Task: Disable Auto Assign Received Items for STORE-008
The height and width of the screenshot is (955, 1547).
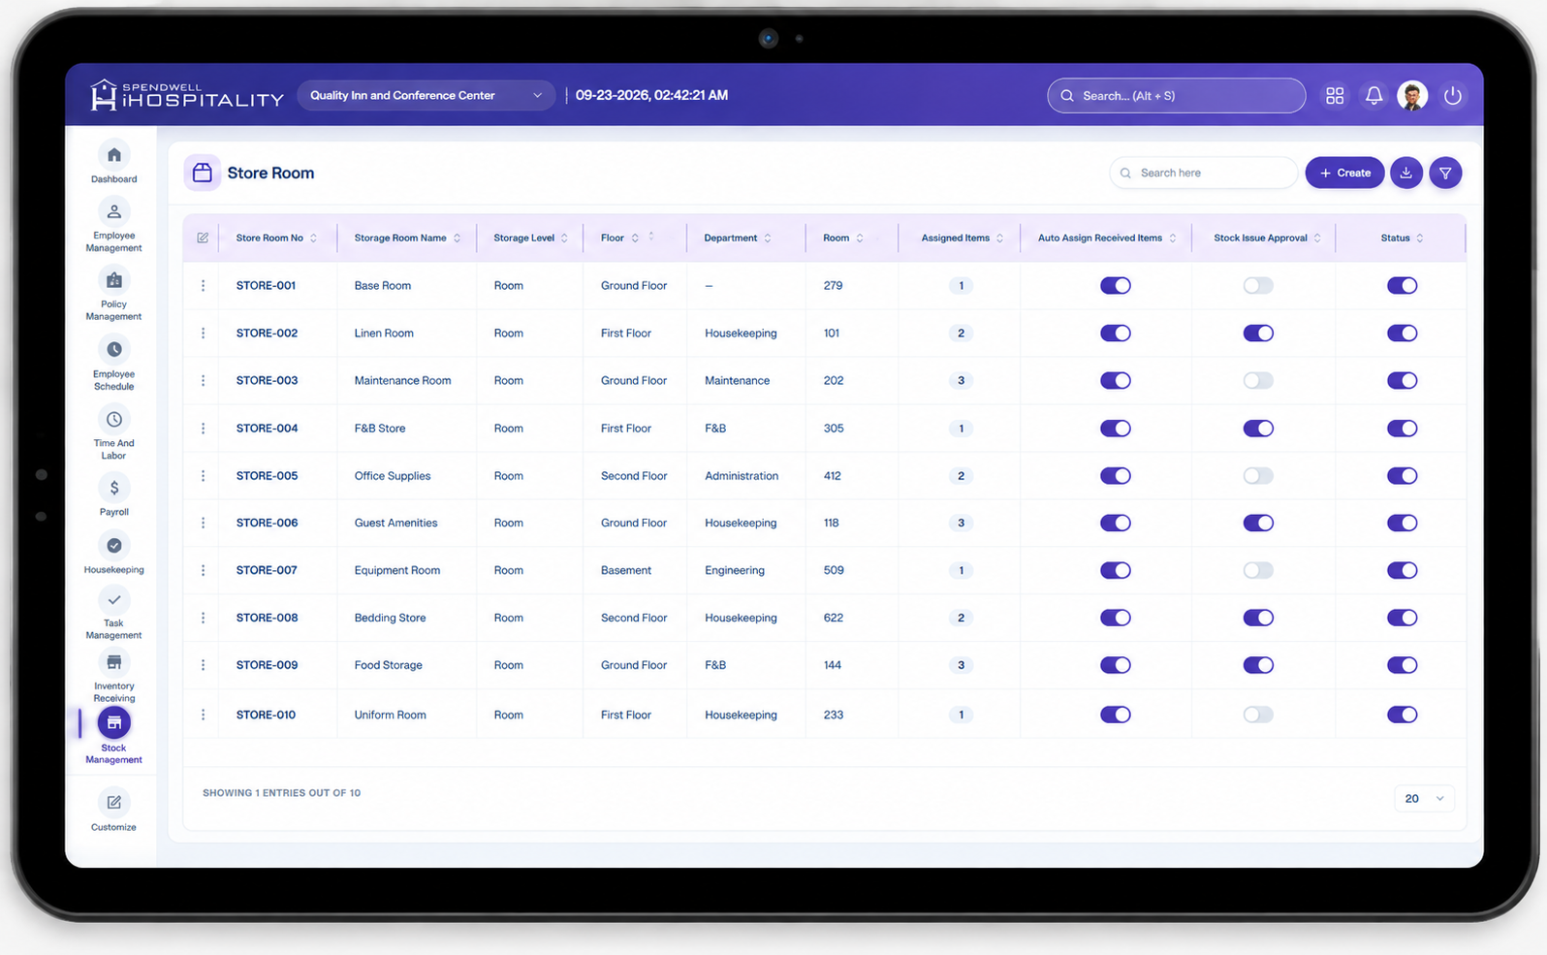Action: click(x=1116, y=619)
